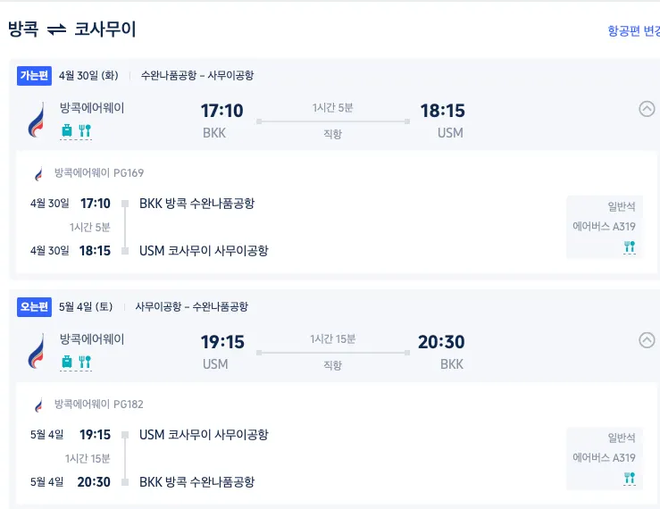Screen dimensions: 660x509
Task: Click the blue 오는편 badge
Action: coord(35,307)
